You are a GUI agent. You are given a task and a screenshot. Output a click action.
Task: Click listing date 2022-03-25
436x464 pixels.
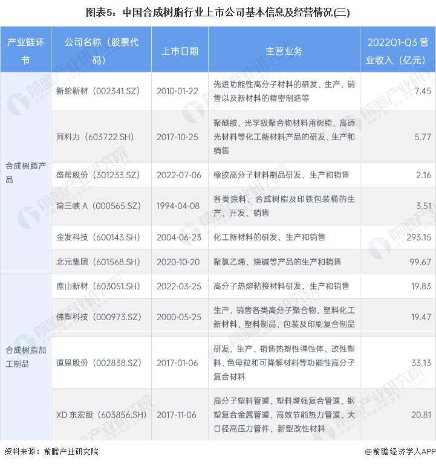pyautogui.click(x=178, y=286)
